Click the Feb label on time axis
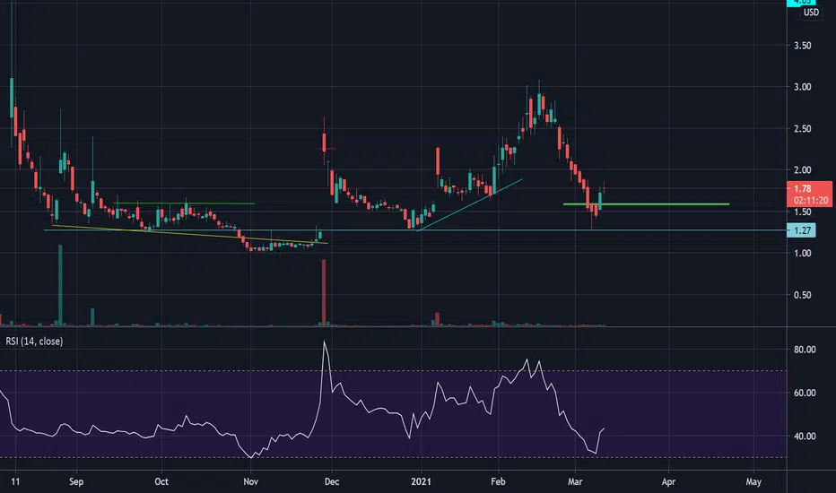 pos(498,482)
